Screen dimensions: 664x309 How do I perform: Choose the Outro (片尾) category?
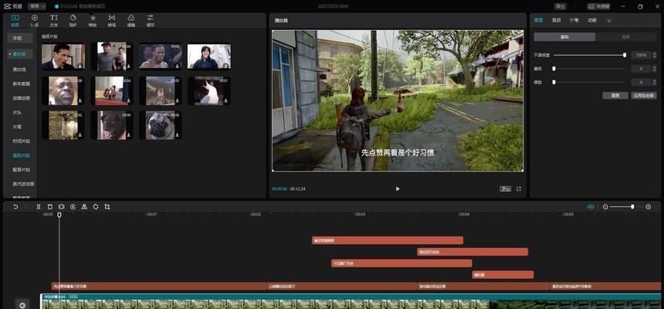coord(17,127)
